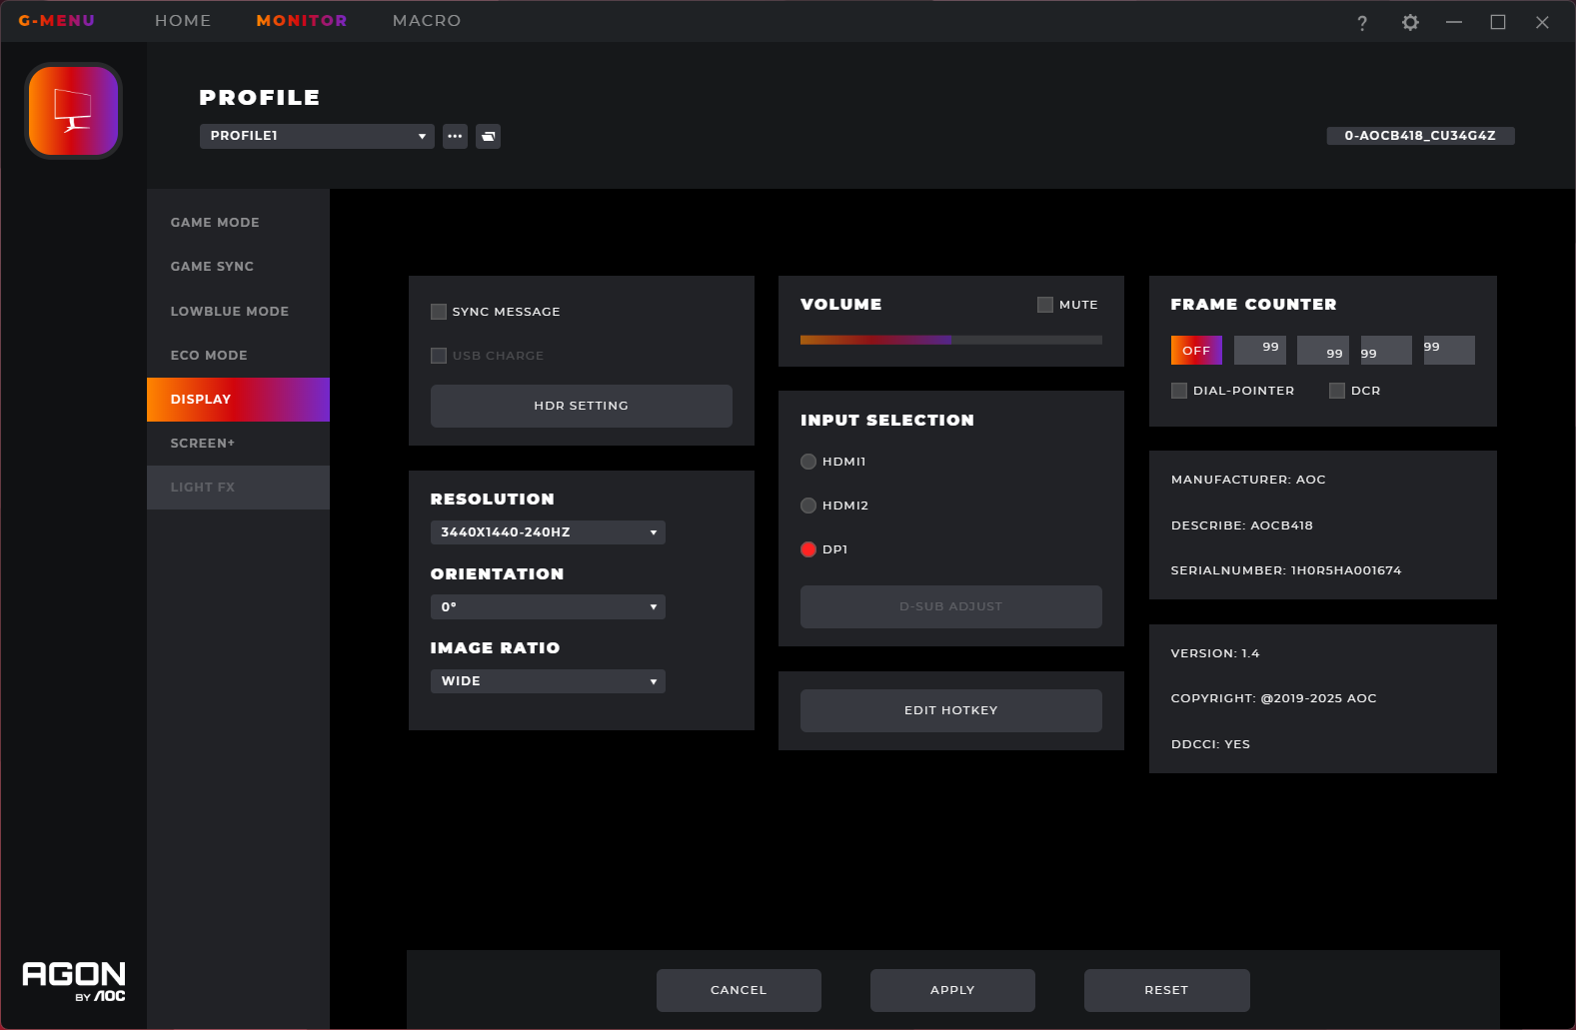The height and width of the screenshot is (1030, 1576).
Task: Click the frame counter OFF toggle
Action: click(x=1196, y=350)
